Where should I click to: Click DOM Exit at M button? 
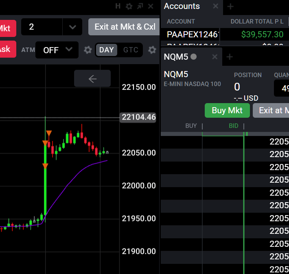point(271,110)
